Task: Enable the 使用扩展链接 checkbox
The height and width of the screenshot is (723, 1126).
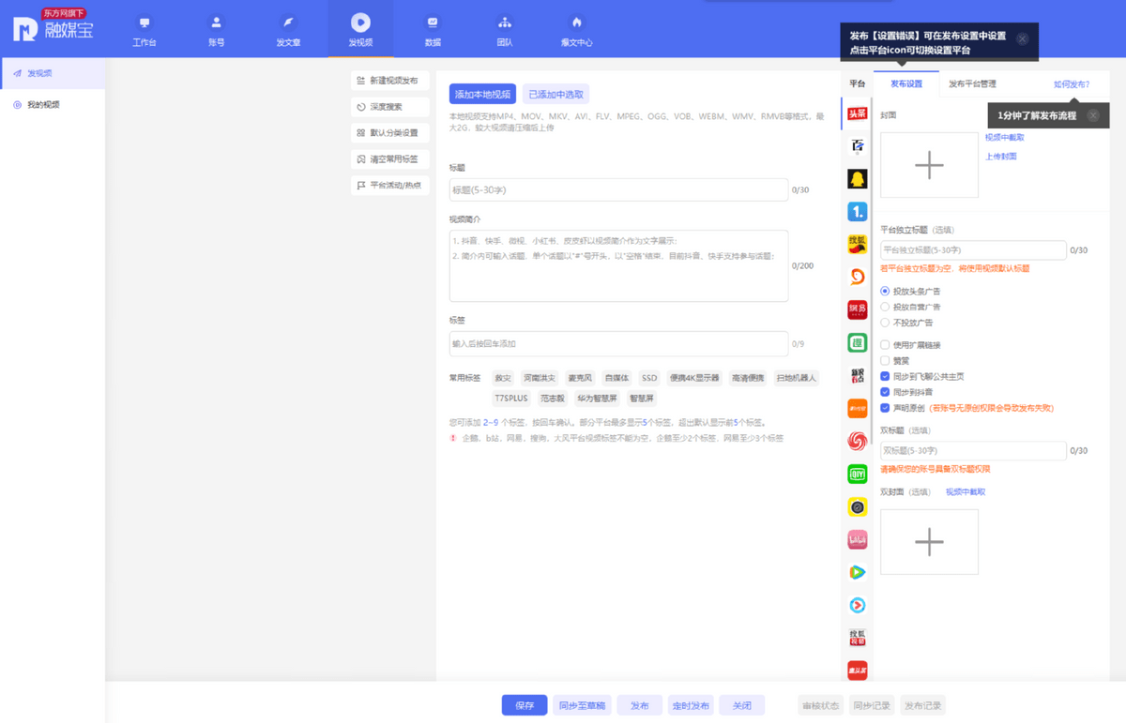Action: click(885, 345)
